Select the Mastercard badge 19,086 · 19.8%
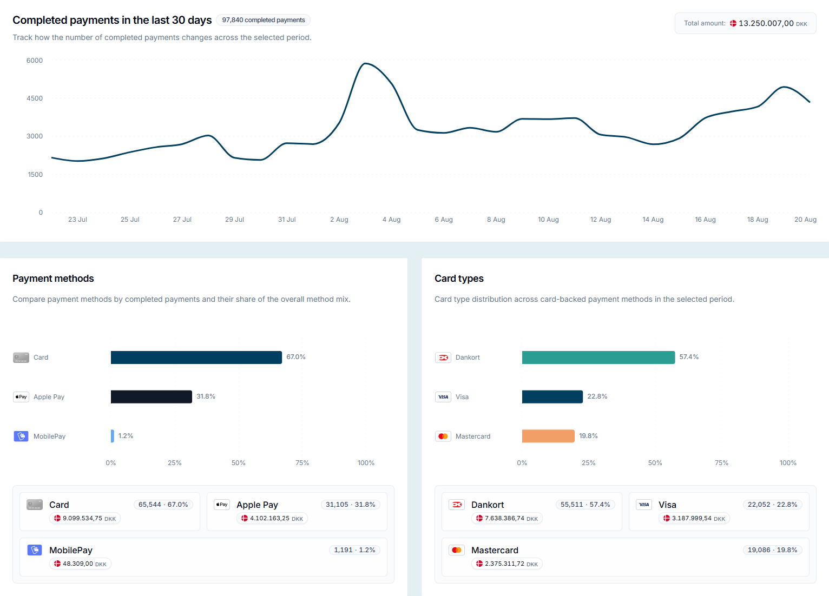 (772, 550)
